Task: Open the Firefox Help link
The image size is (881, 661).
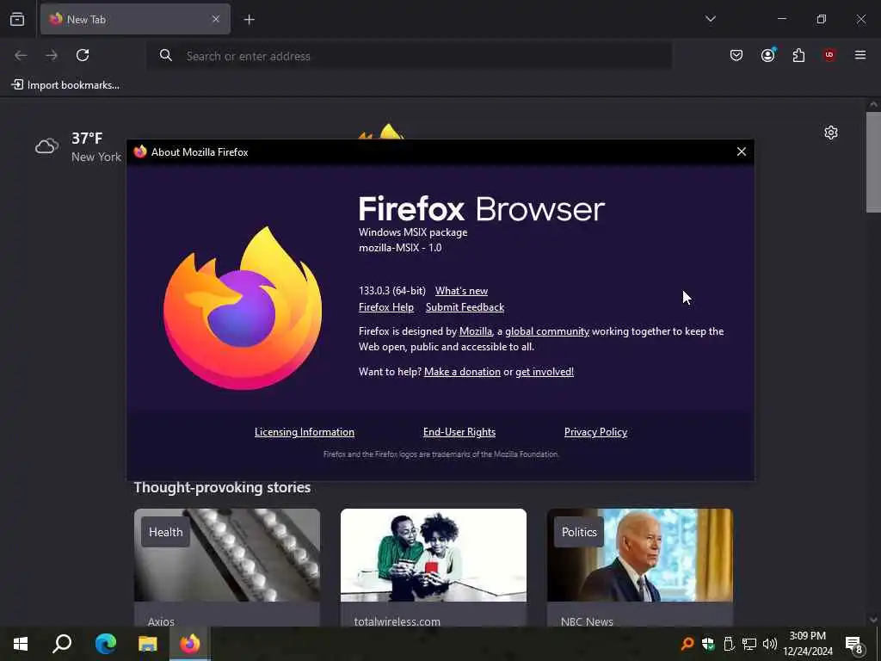Action: [x=386, y=307]
